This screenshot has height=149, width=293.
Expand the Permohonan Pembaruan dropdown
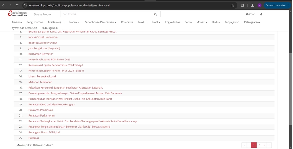[100, 22]
